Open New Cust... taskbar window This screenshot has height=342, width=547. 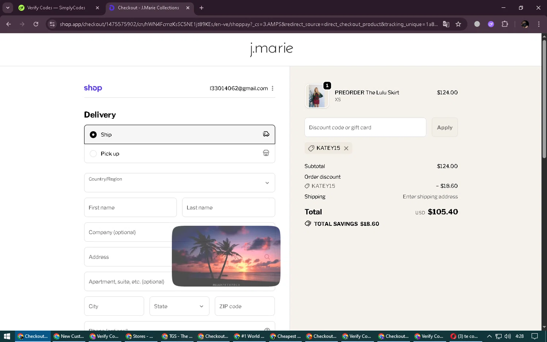point(69,336)
